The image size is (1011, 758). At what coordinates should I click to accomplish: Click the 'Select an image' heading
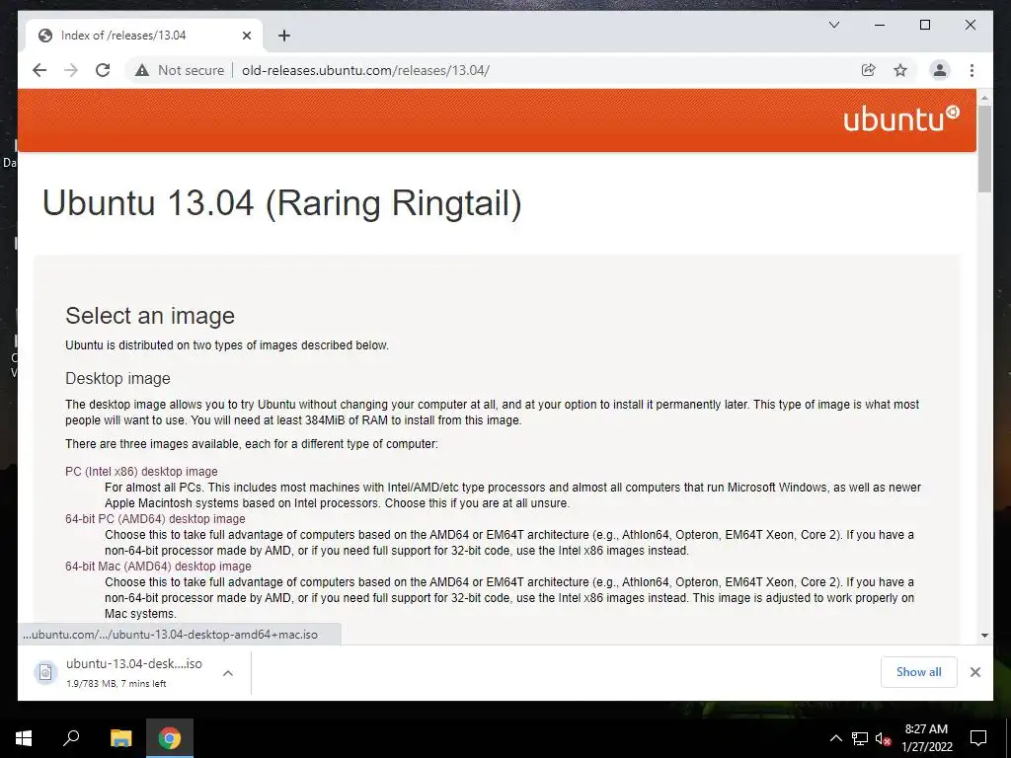tap(150, 316)
